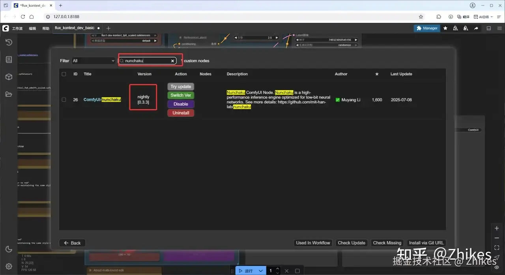Run the workflow with 运行 button
This screenshot has height=275, width=505.
[246, 271]
